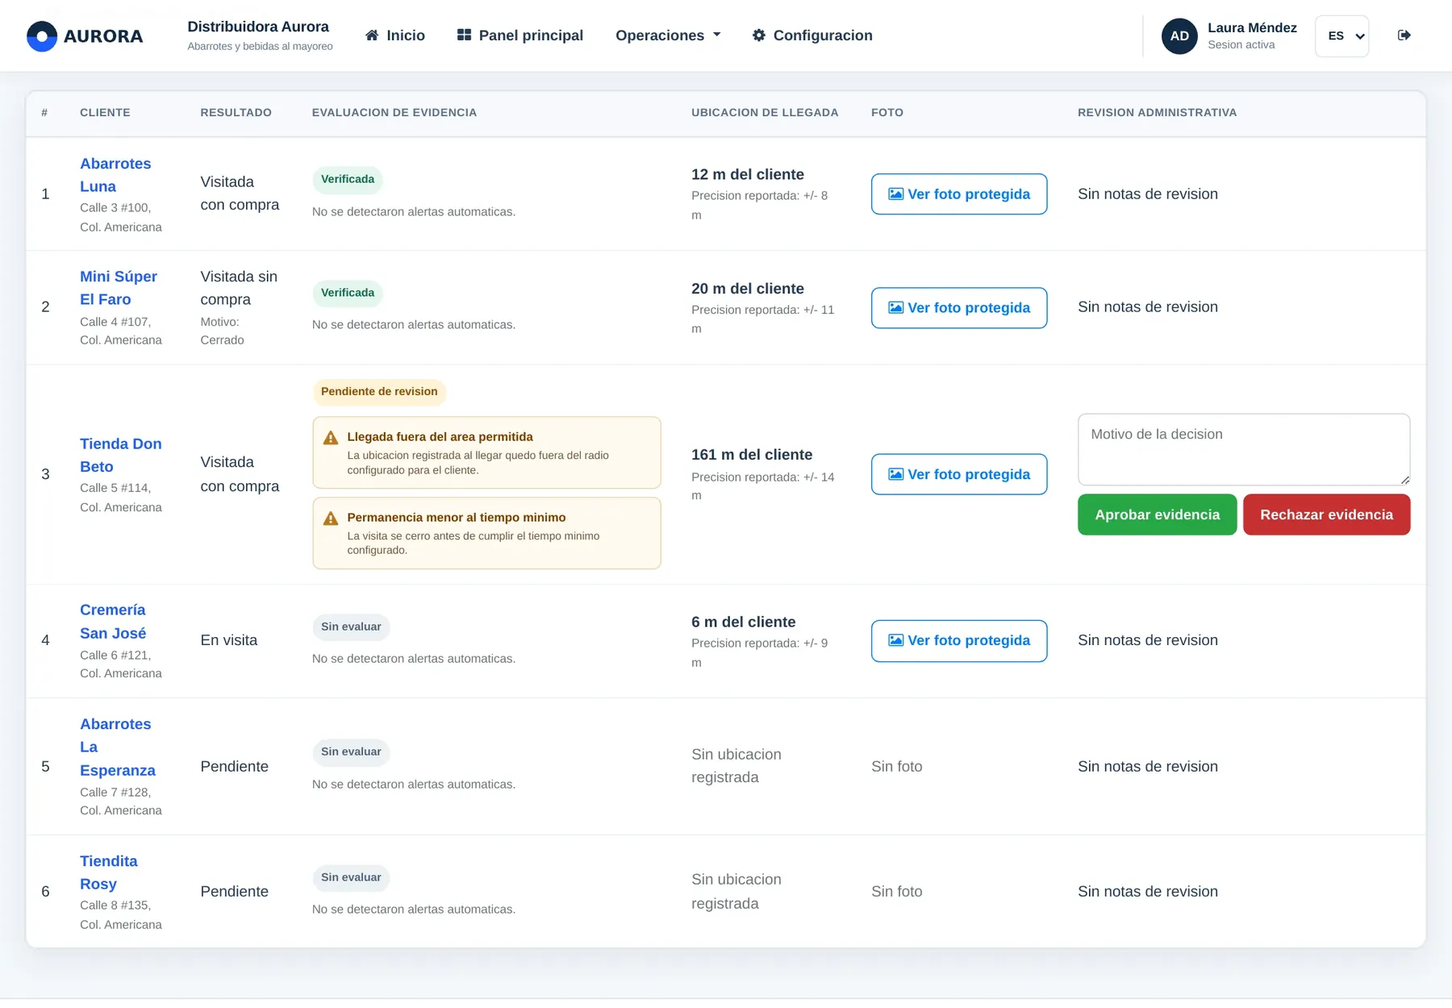
Task: Click Sin evaluar badge for Cremería San José
Action: pyautogui.click(x=351, y=627)
